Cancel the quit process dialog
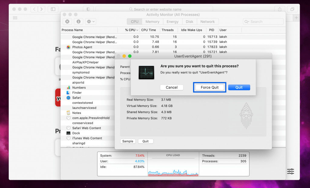310x188 pixels. pyautogui.click(x=172, y=87)
